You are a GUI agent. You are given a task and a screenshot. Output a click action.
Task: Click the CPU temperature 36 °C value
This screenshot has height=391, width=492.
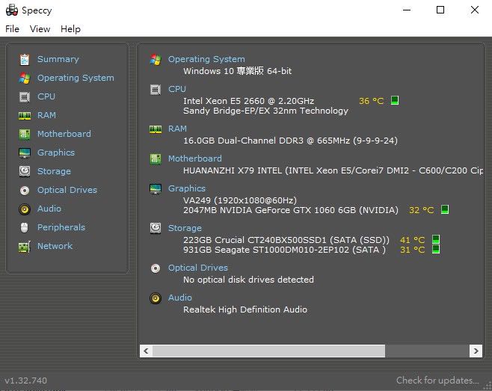pos(371,101)
